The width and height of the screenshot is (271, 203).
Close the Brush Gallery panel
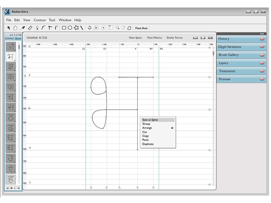(x=262, y=55)
